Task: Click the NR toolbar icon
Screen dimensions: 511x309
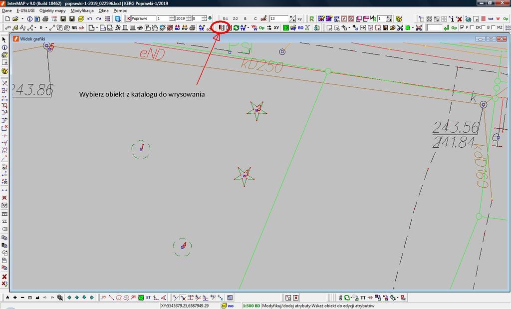Action: (74, 28)
